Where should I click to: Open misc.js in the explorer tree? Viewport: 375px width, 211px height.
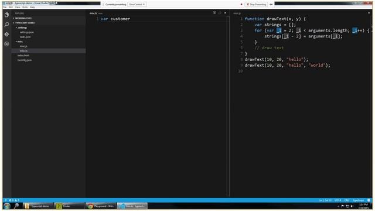23,46
